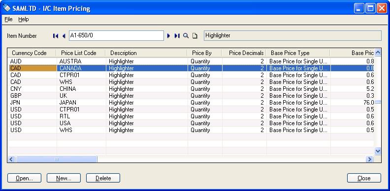
Task: Click the 76.0 base price in JAPAN row
Action: point(352,103)
